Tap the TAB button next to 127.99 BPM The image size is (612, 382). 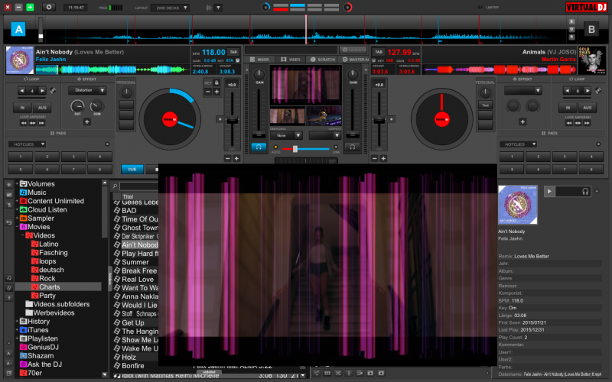tap(379, 52)
